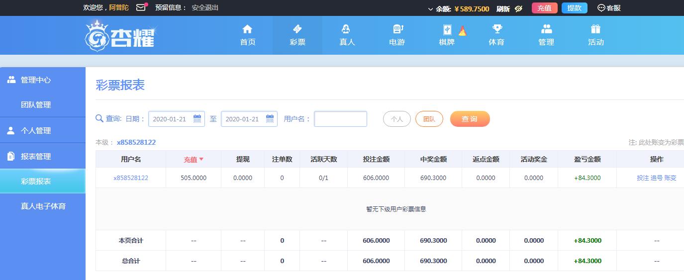Click the red 充值 button
Image resolution: width=684 pixels, height=280 pixels.
point(544,8)
